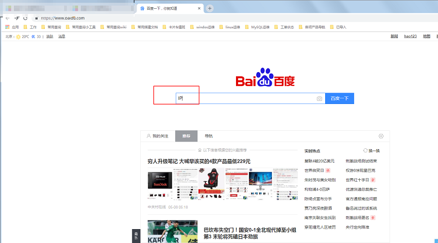Open the linux运维 bookmark folder

pos(230,27)
